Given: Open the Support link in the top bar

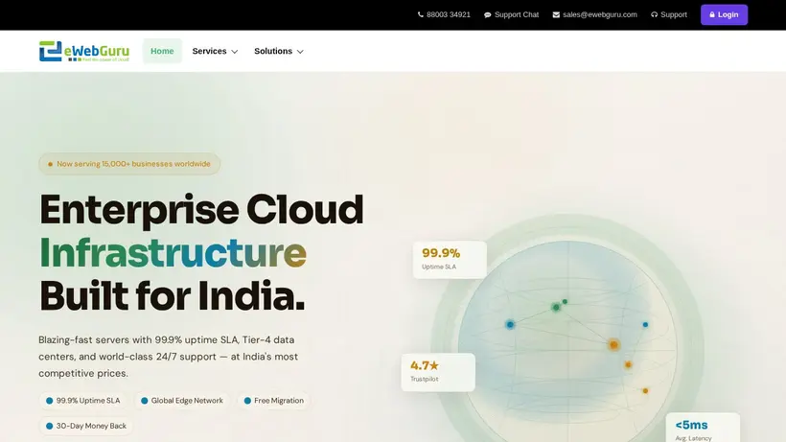Looking at the screenshot, I should [x=669, y=14].
